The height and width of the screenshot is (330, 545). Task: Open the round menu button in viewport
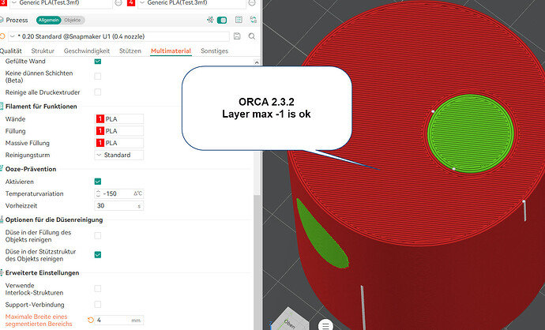click(325, 325)
